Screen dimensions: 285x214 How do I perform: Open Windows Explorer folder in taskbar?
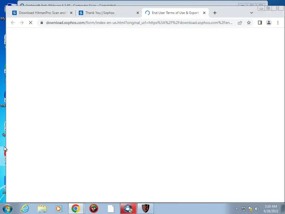(42, 208)
